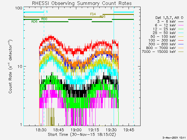Click the 'RD6' flag label

[34, 22]
